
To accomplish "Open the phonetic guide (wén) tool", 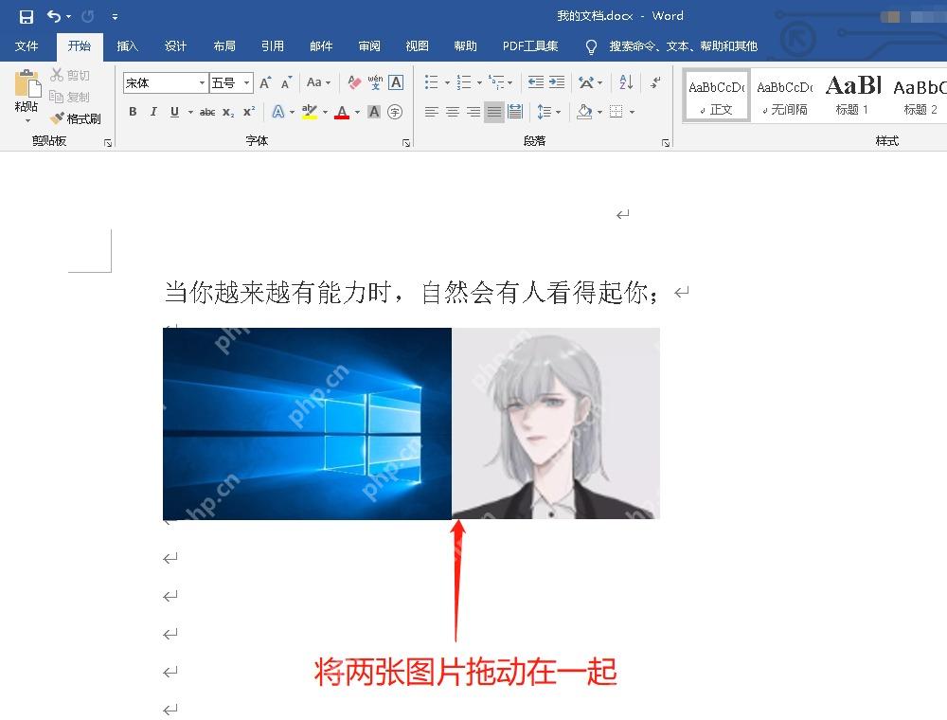I will (375, 82).
